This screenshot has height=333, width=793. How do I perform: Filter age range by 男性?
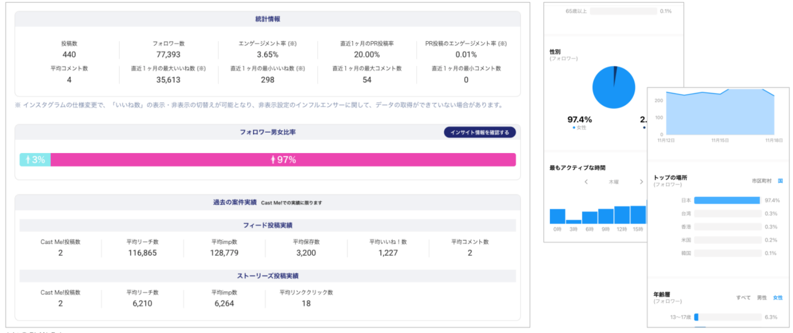[761, 297]
